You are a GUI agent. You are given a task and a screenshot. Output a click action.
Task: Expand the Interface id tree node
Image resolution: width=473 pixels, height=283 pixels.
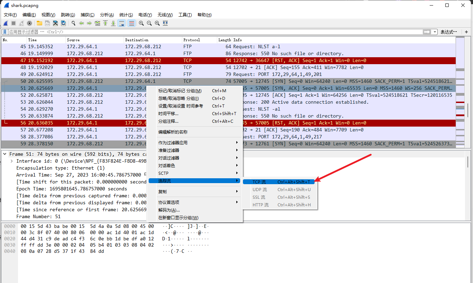12,161
